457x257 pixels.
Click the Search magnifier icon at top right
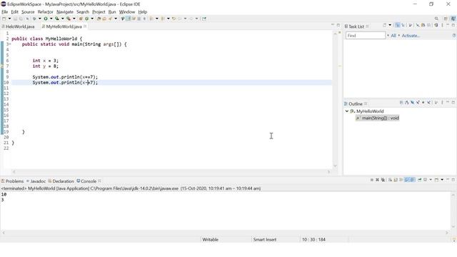tap(436, 19)
